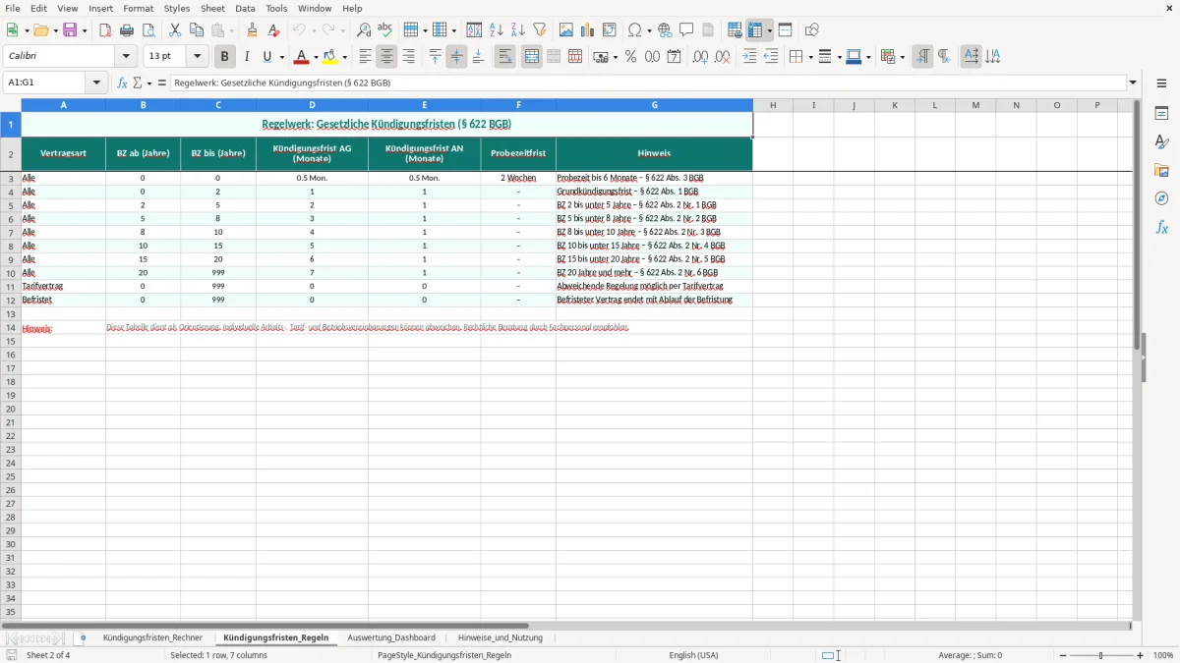This screenshot has height=663, width=1180.
Task: Run the Spelling check icon
Action: pos(385,30)
